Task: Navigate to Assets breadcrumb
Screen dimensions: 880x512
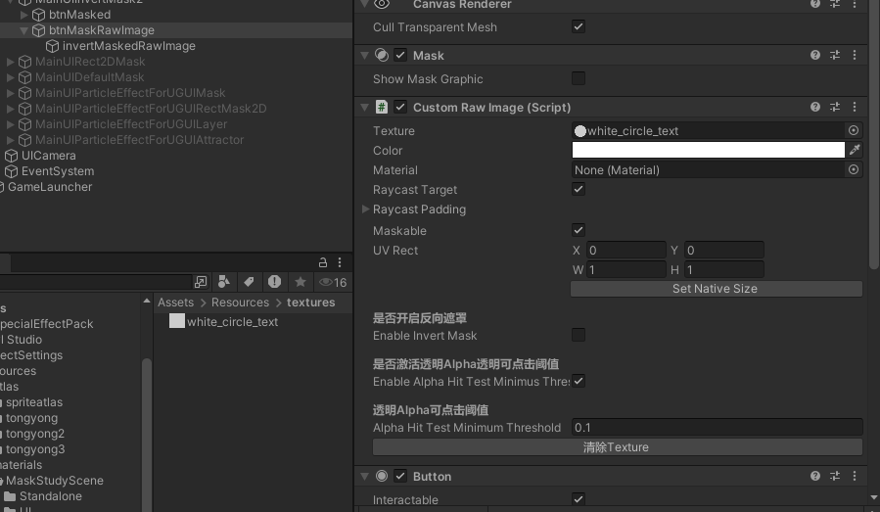Action: pos(175,303)
